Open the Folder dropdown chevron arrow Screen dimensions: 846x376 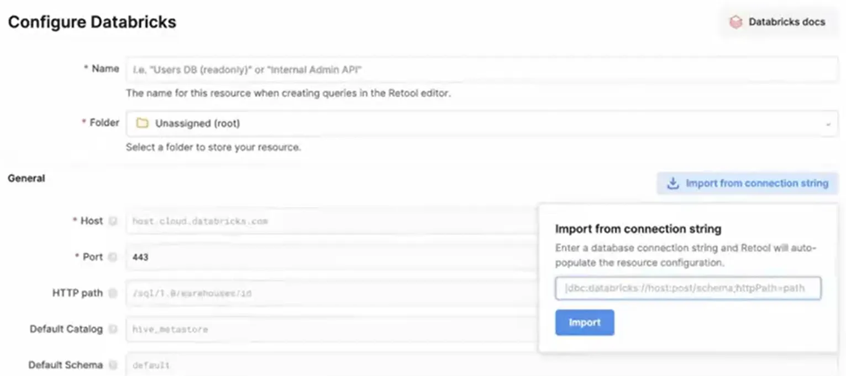pyautogui.click(x=828, y=124)
